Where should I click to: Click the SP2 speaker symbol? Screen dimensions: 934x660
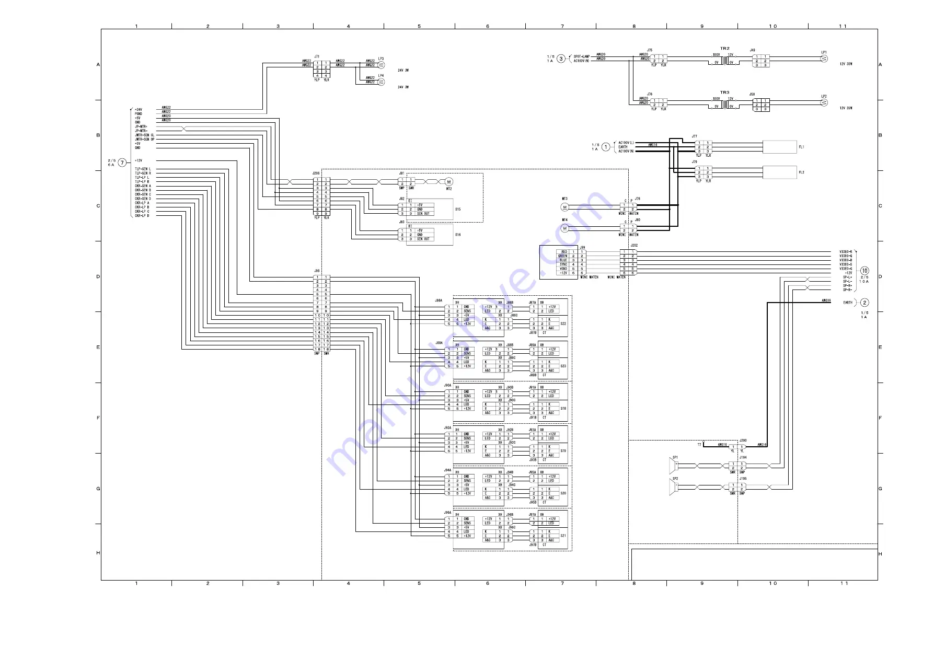point(674,487)
